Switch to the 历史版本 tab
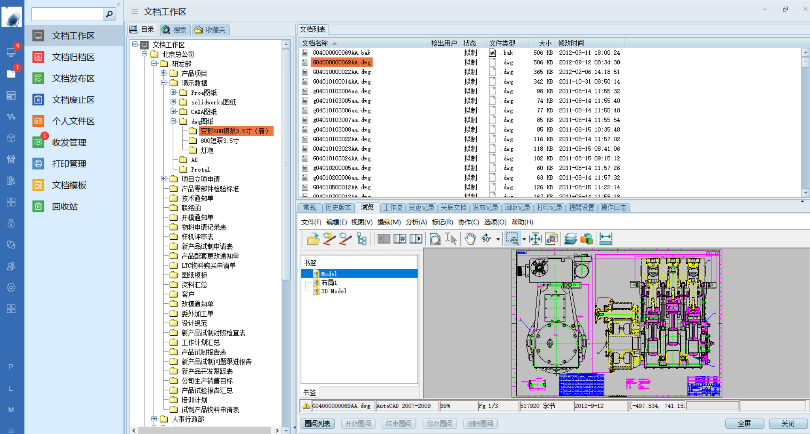This screenshot has height=434, width=810. [338, 207]
